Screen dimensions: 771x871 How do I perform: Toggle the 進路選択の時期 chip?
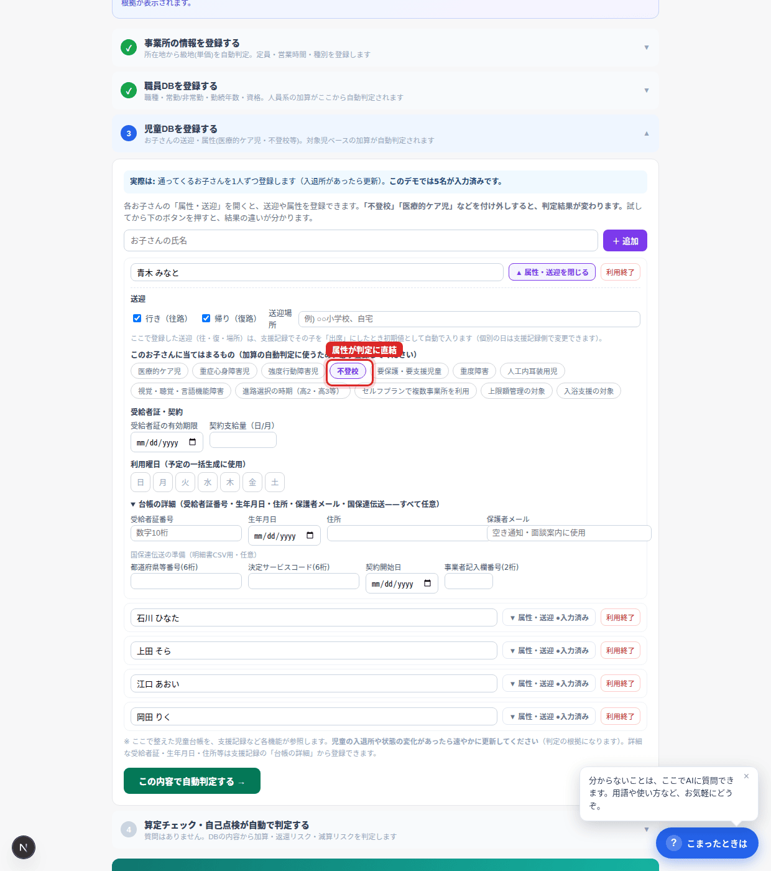(x=292, y=391)
